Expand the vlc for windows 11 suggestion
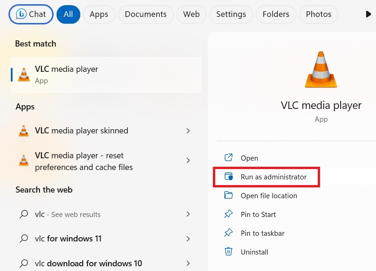This screenshot has height=271, width=376. (188, 239)
